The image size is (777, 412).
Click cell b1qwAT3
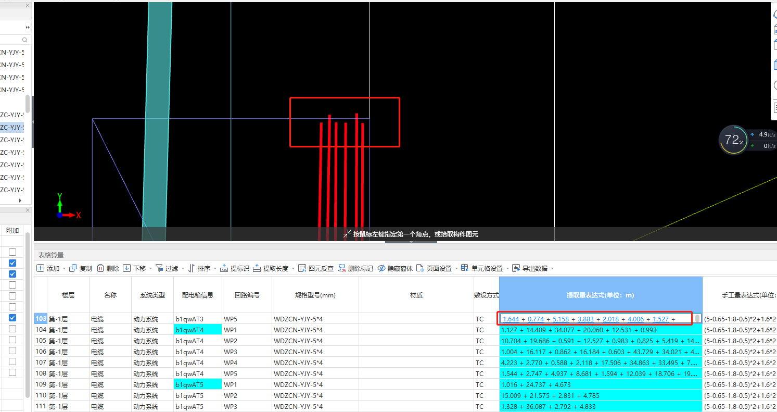198,319
